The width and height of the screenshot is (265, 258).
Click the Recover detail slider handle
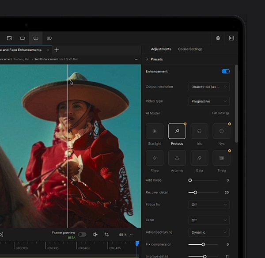[195, 193]
